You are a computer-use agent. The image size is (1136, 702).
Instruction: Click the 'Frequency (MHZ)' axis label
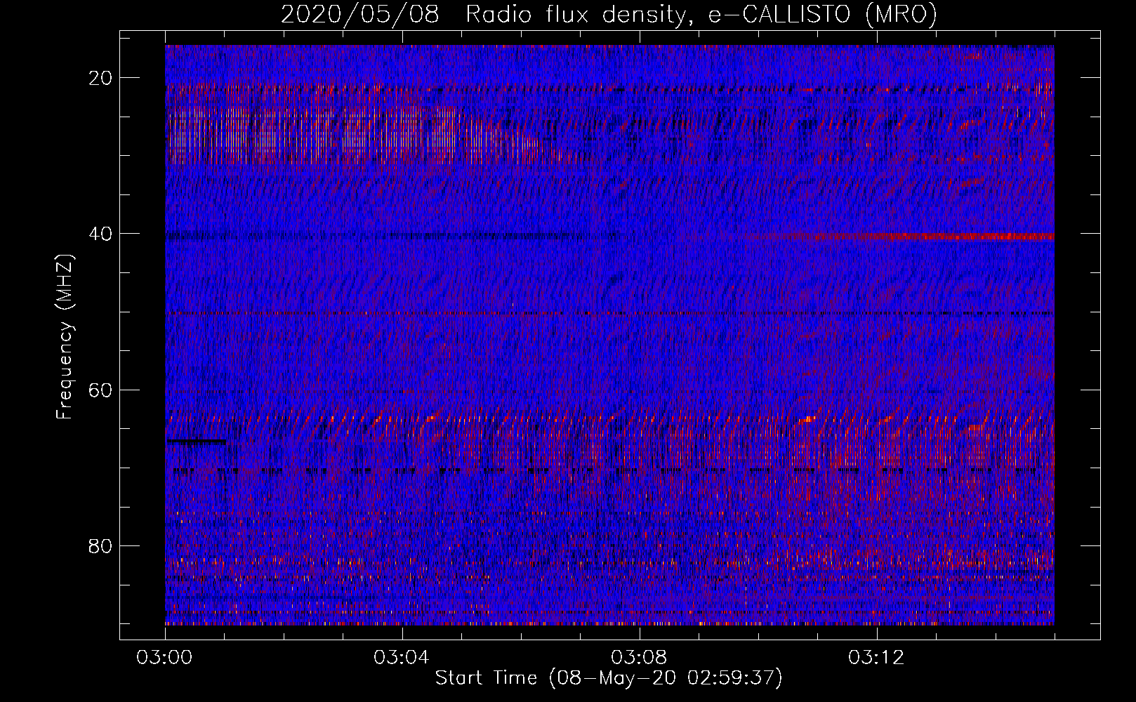coord(65,337)
